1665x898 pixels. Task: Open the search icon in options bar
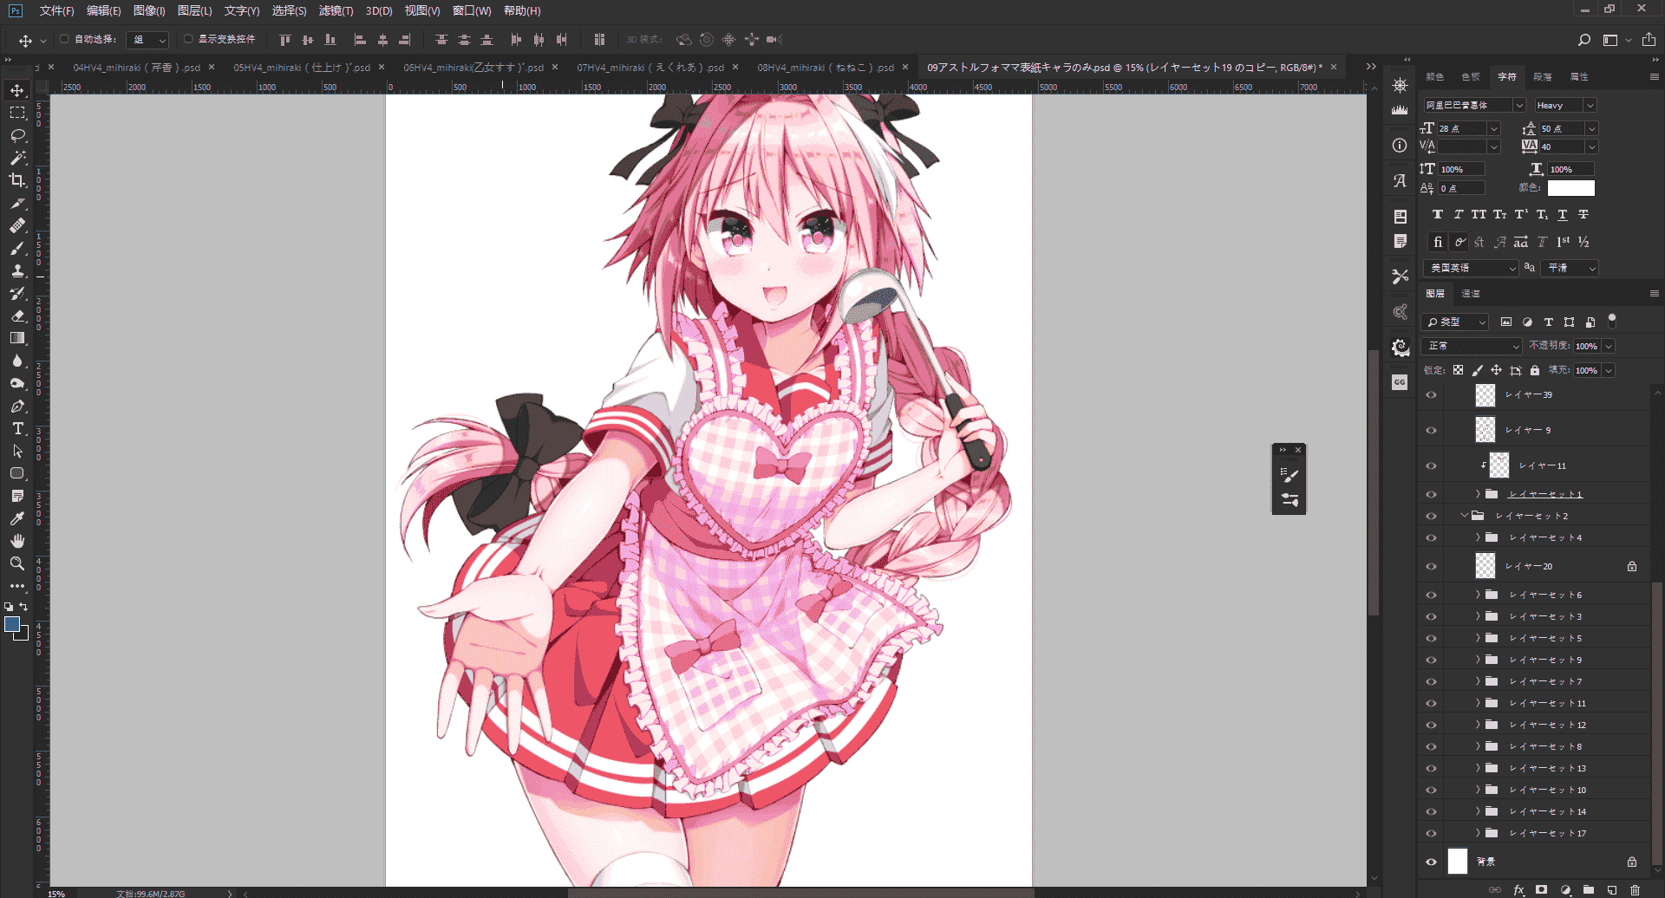click(x=1584, y=40)
